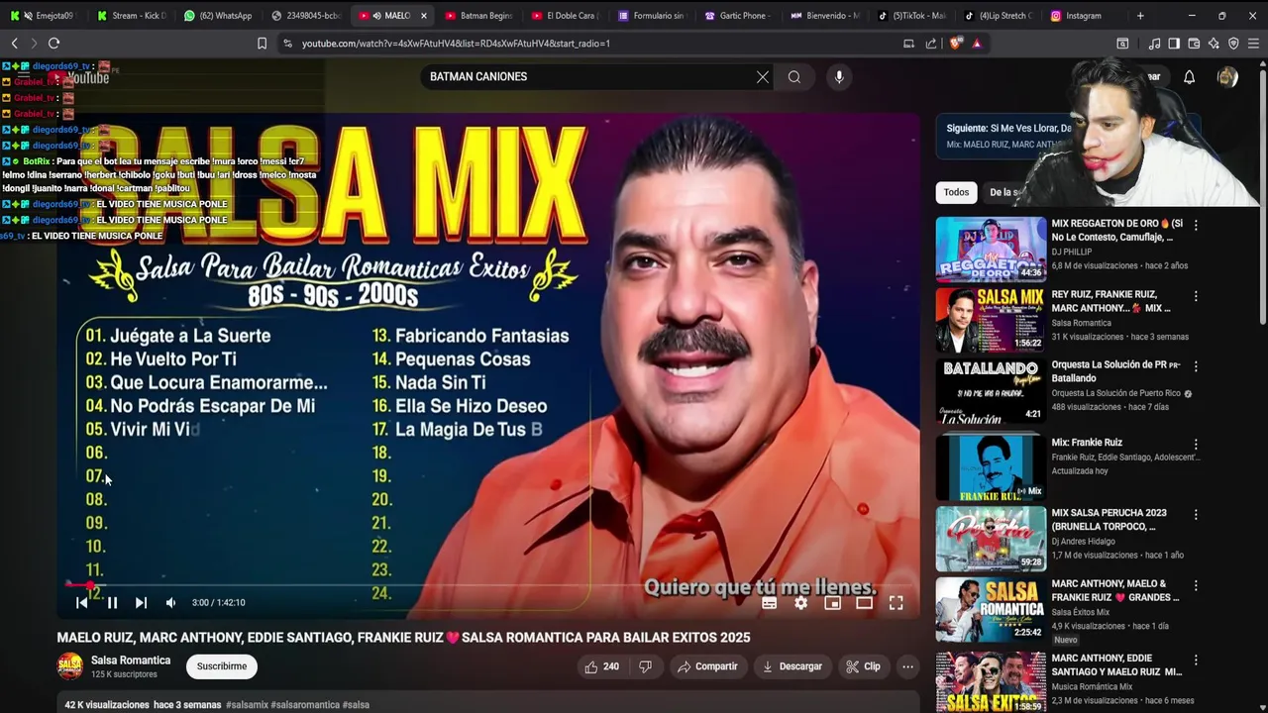Viewport: 1268px width, 713px height.
Task: Open the Salsa Romantica channel name link
Action: (131, 661)
